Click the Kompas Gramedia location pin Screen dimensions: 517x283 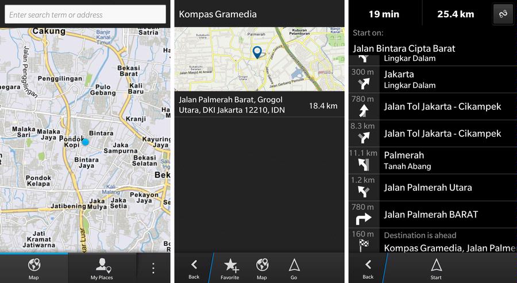click(x=257, y=52)
